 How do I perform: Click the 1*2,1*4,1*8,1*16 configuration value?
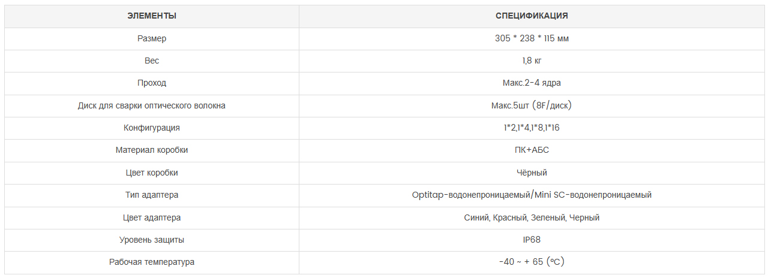(x=532, y=128)
